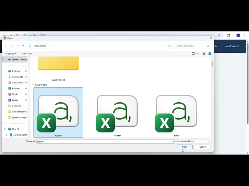Click the Back arrow in the Open dialog
The image size is (249, 186).
pos(6,46)
